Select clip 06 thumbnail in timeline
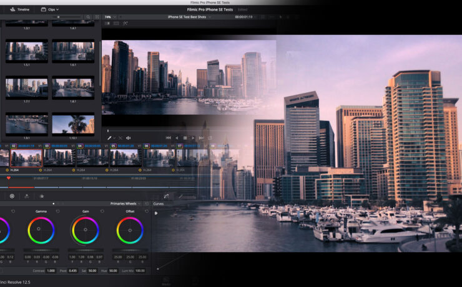Image resolution: width=462 pixels, height=287 pixels. tap(159, 158)
